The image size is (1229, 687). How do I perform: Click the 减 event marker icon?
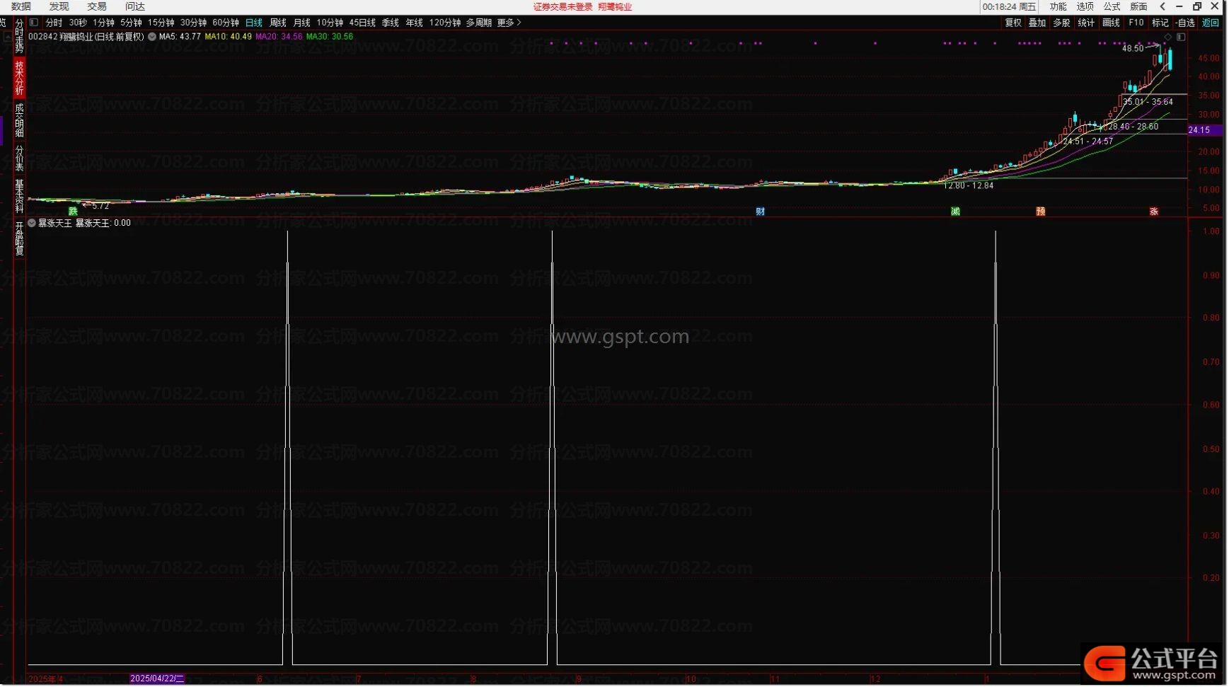tap(955, 212)
